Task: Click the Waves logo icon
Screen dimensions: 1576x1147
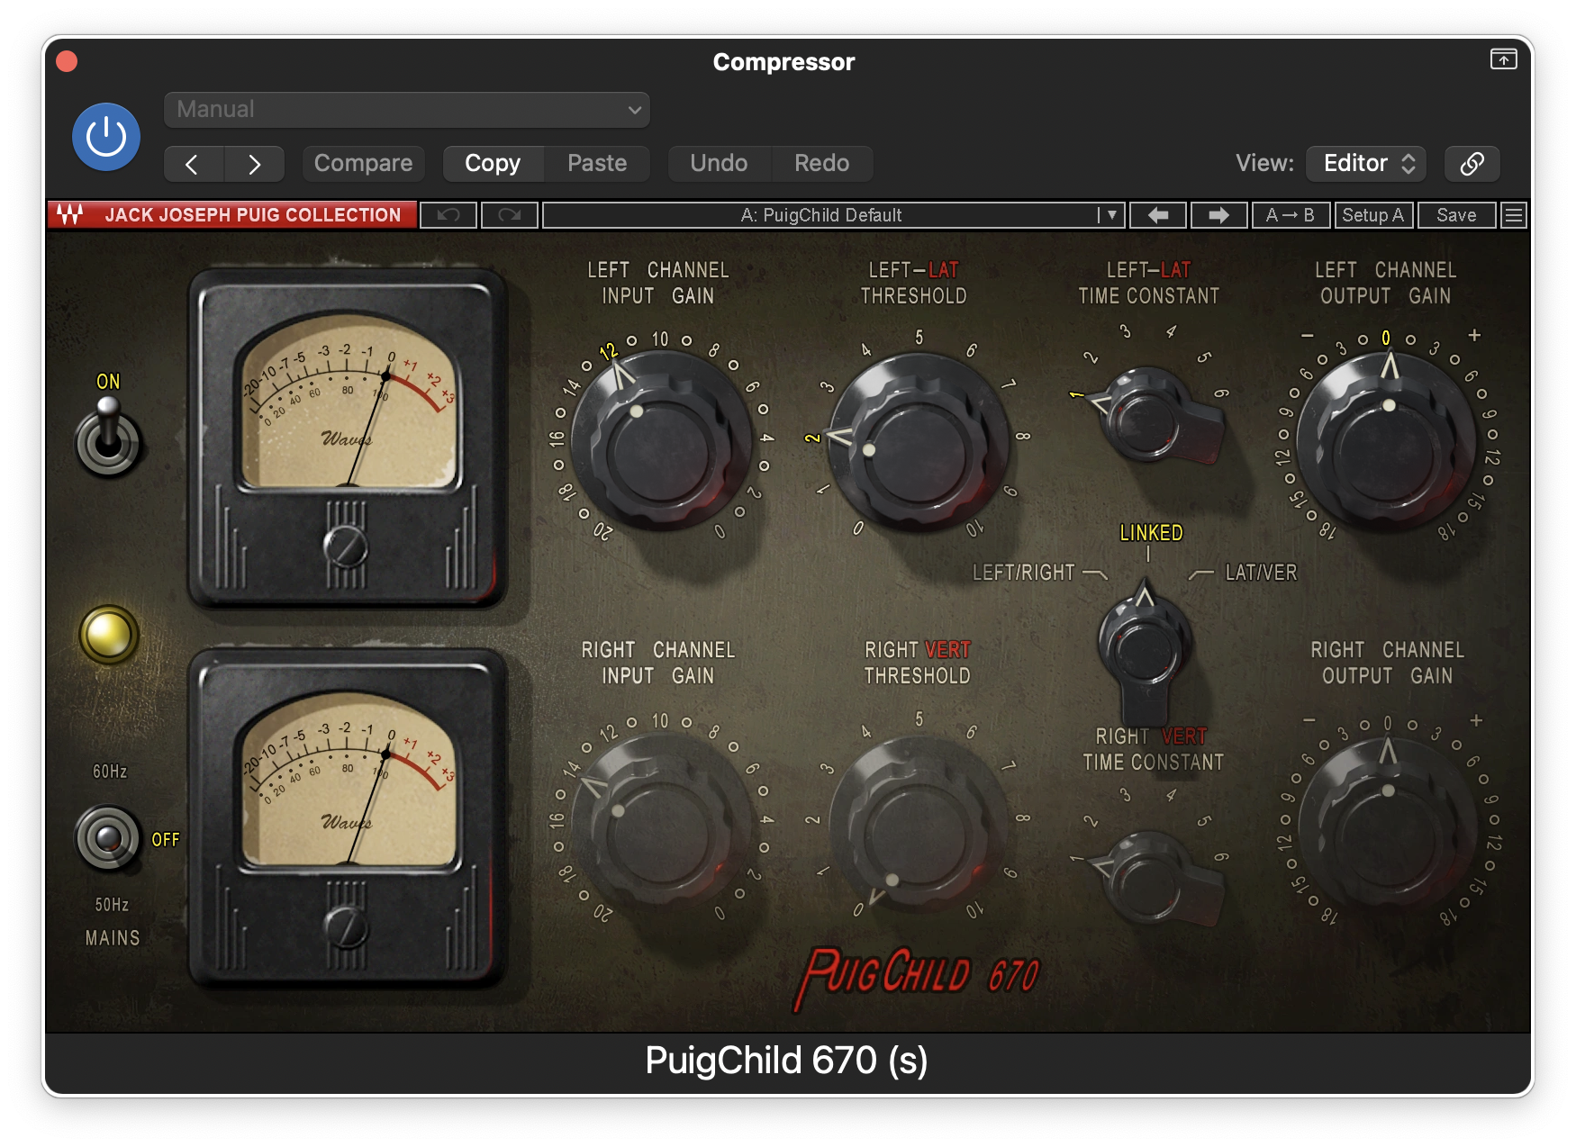Action: click(x=70, y=215)
